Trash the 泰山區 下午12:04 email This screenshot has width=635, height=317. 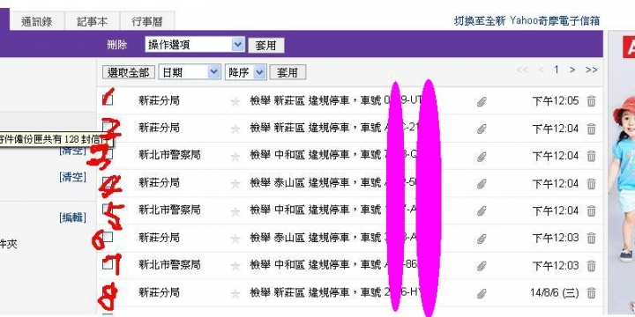tap(591, 183)
